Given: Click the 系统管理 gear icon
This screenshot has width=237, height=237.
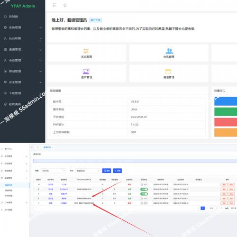Looking at the screenshot, I should [5, 27].
